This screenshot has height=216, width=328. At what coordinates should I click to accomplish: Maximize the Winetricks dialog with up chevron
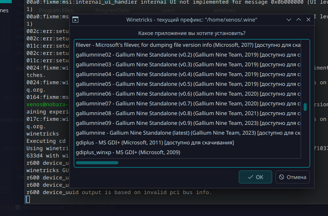[x=299, y=20]
